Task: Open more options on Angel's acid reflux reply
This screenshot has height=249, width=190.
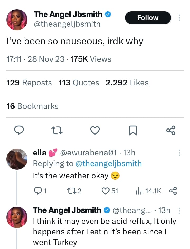Action: 179,211
